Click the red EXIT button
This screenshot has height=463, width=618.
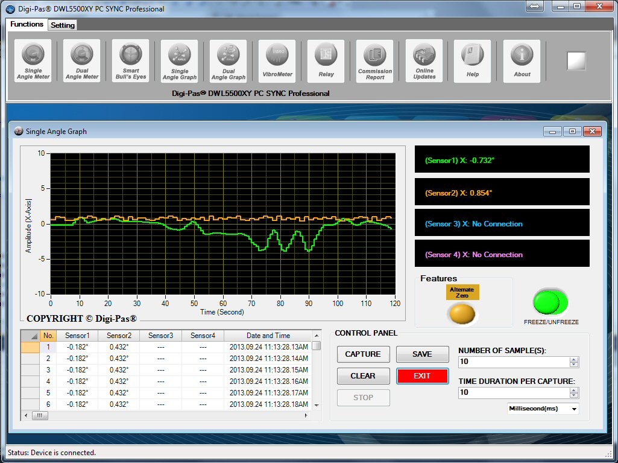point(422,375)
